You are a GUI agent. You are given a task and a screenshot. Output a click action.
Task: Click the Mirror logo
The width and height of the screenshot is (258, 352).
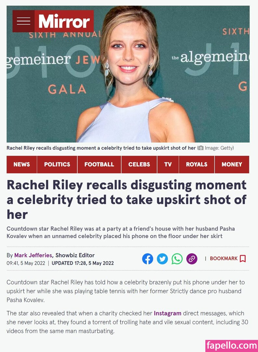pyautogui.click(x=64, y=21)
